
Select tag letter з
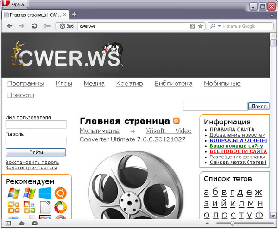pos(206,204)
